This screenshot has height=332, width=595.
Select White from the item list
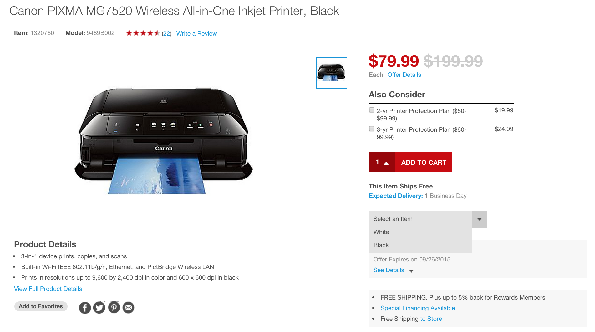(381, 232)
